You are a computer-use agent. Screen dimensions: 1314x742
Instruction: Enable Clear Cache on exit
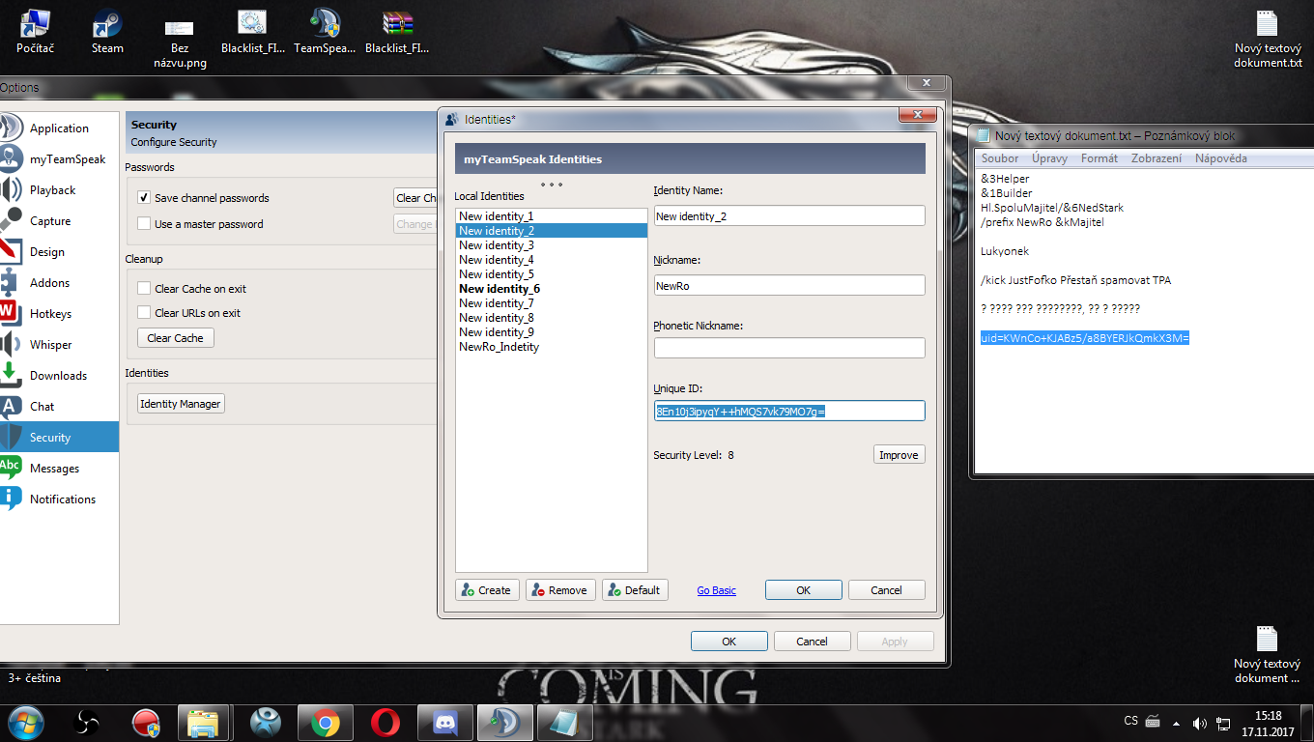point(144,289)
